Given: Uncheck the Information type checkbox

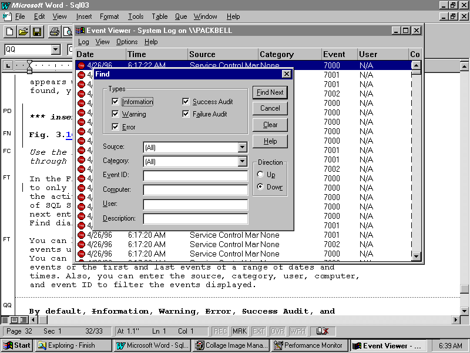Looking at the screenshot, I should click(115, 102).
